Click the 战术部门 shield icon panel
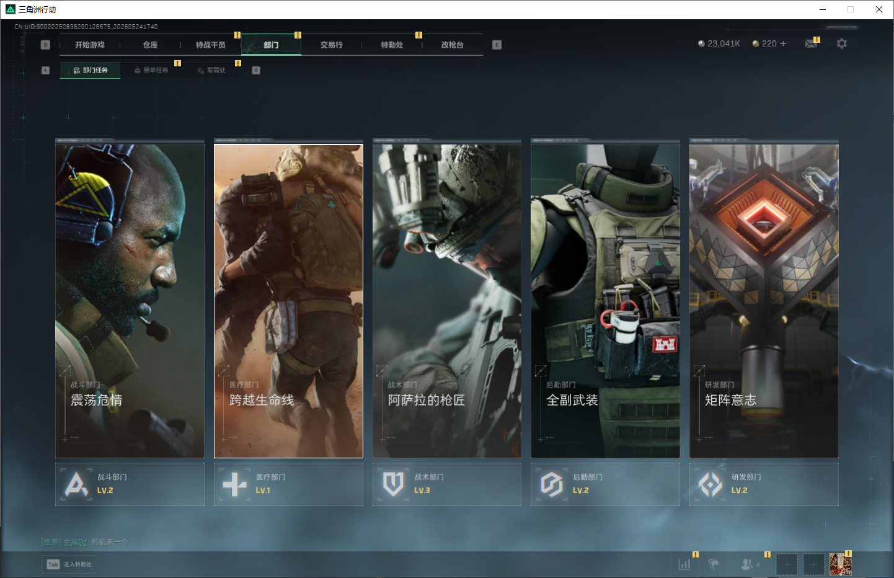 coord(446,484)
